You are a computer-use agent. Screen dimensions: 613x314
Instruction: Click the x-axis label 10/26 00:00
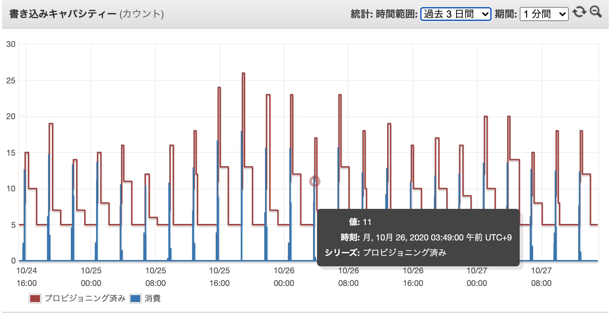click(284, 277)
